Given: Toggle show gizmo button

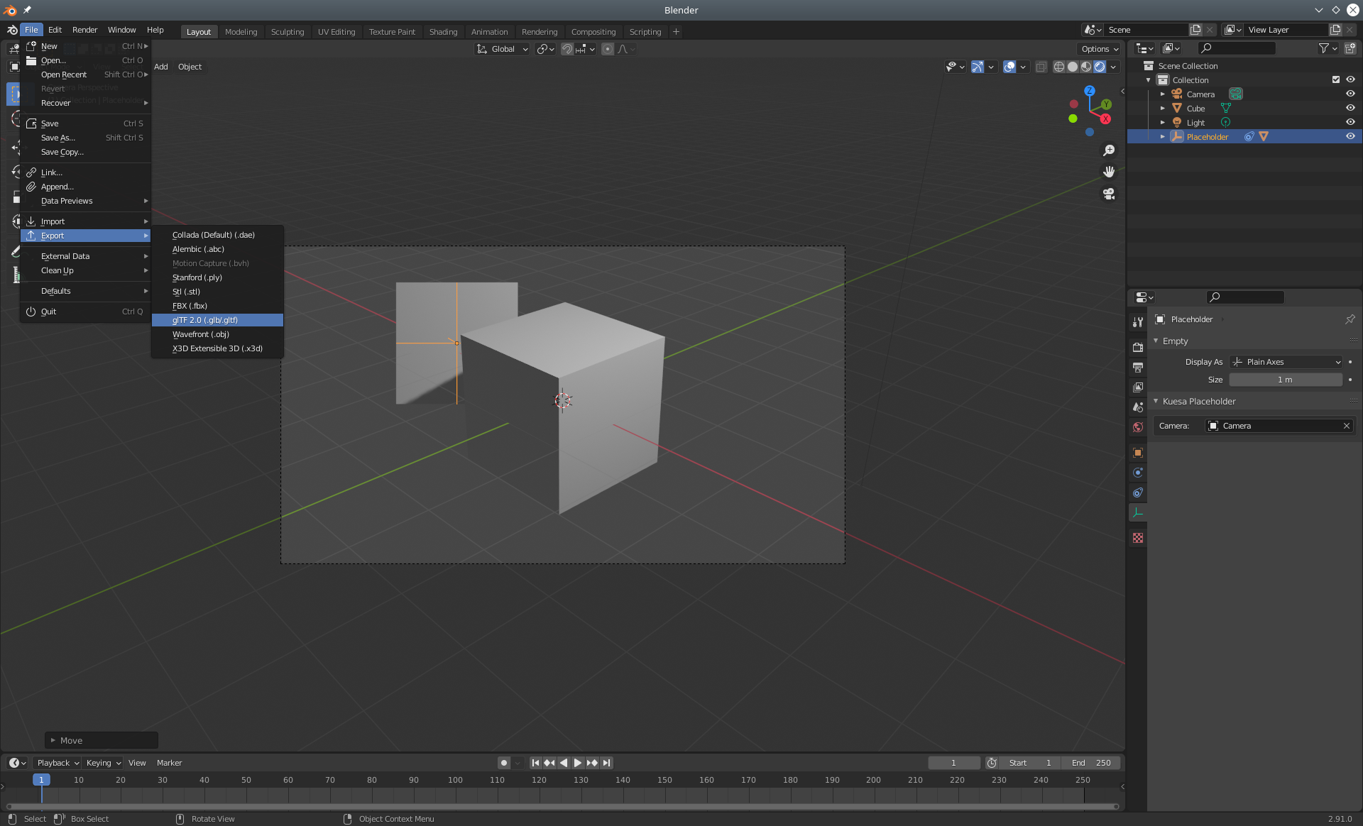Looking at the screenshot, I should point(978,67).
